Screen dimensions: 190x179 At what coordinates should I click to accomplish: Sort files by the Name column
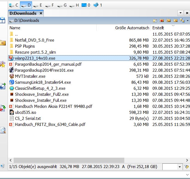pyautogui.click(x=15, y=28)
